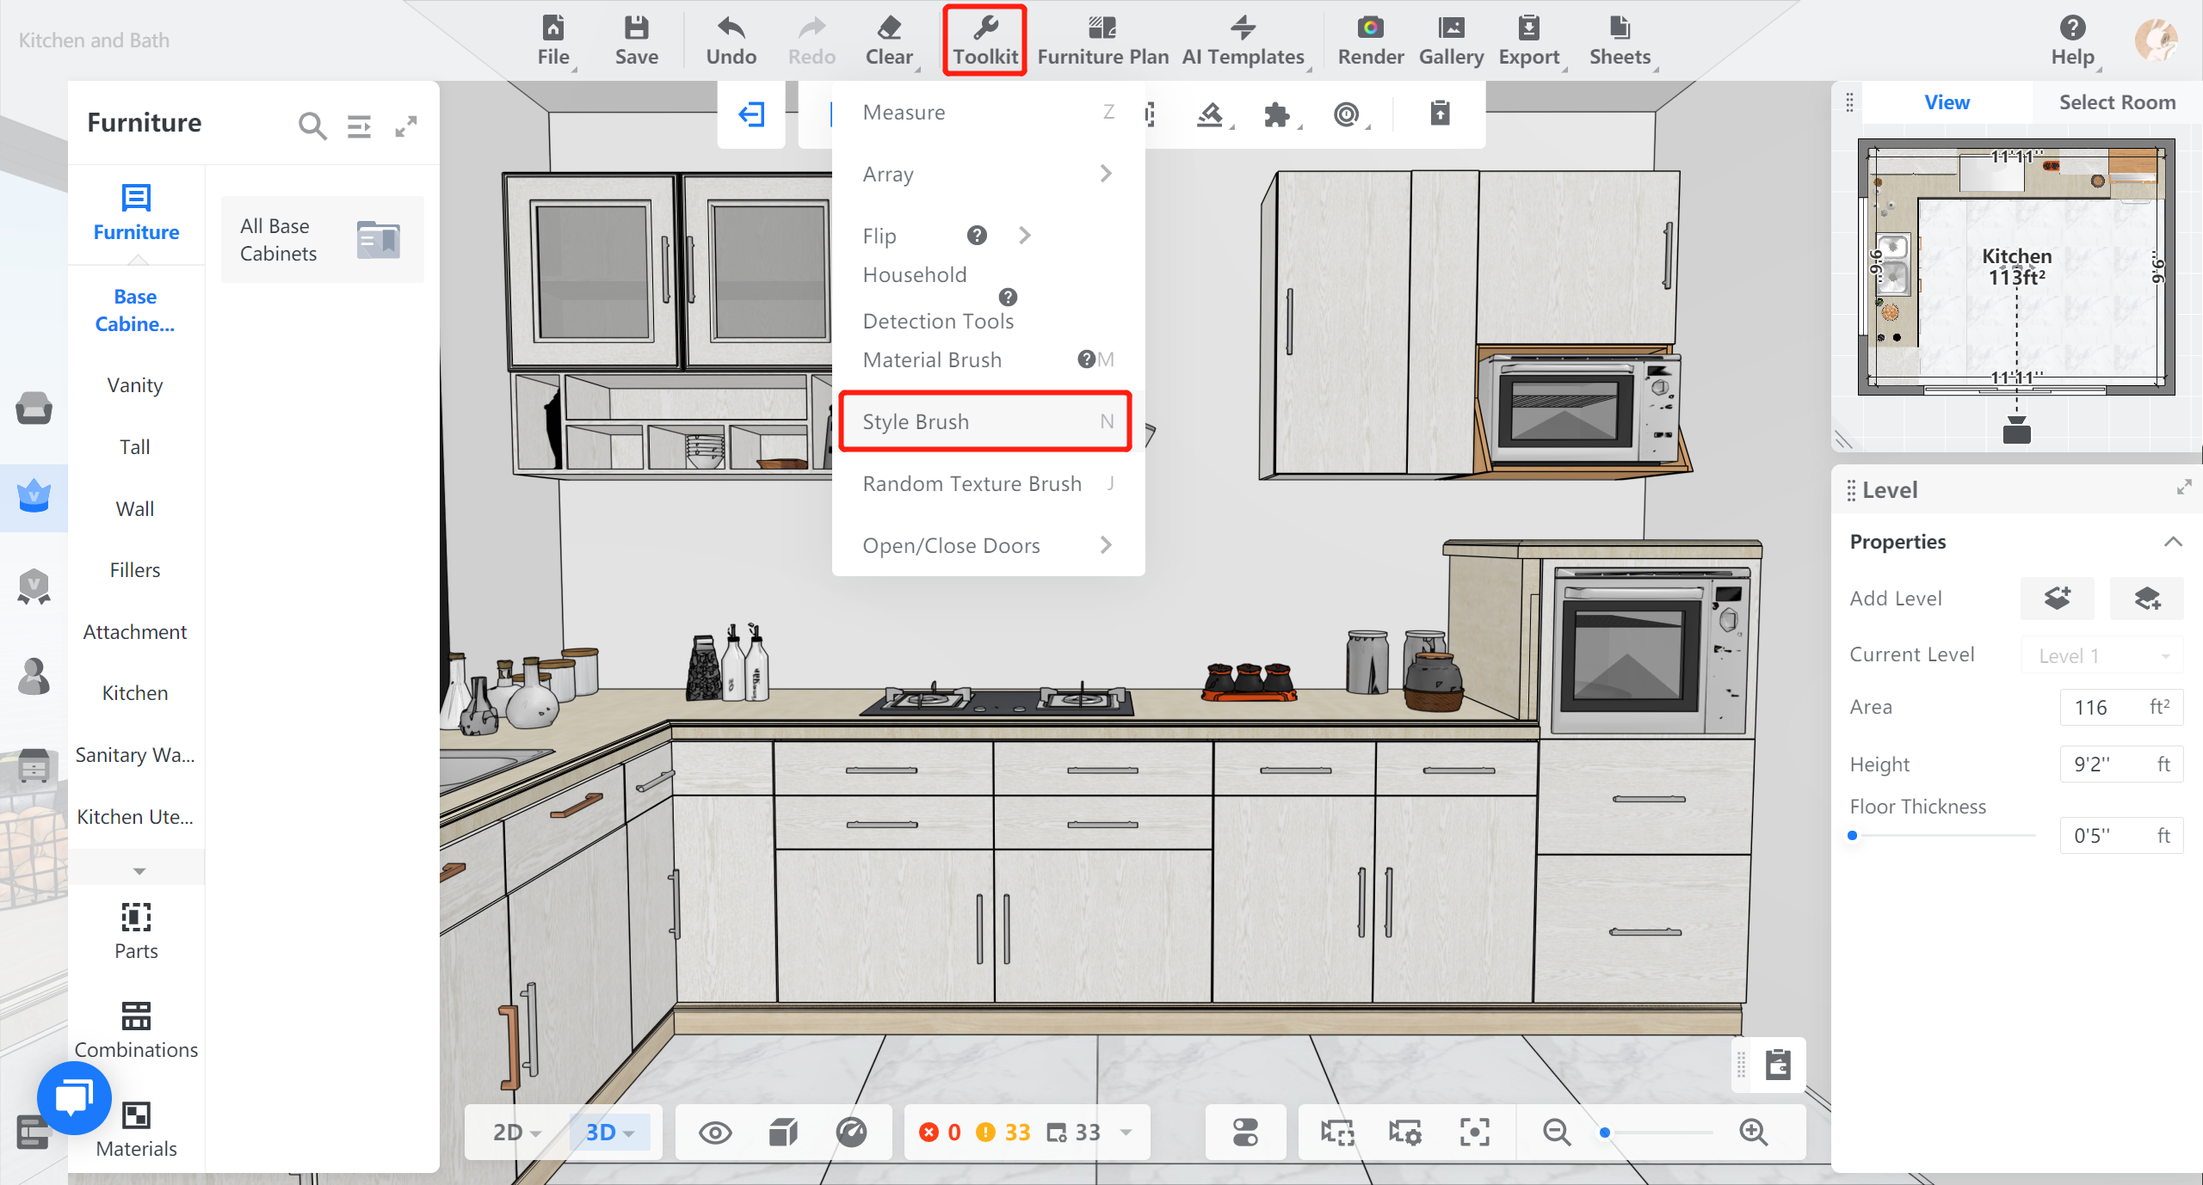This screenshot has height=1185, width=2203.
Task: Click the zoom-in magnifier icon
Action: point(1753,1132)
